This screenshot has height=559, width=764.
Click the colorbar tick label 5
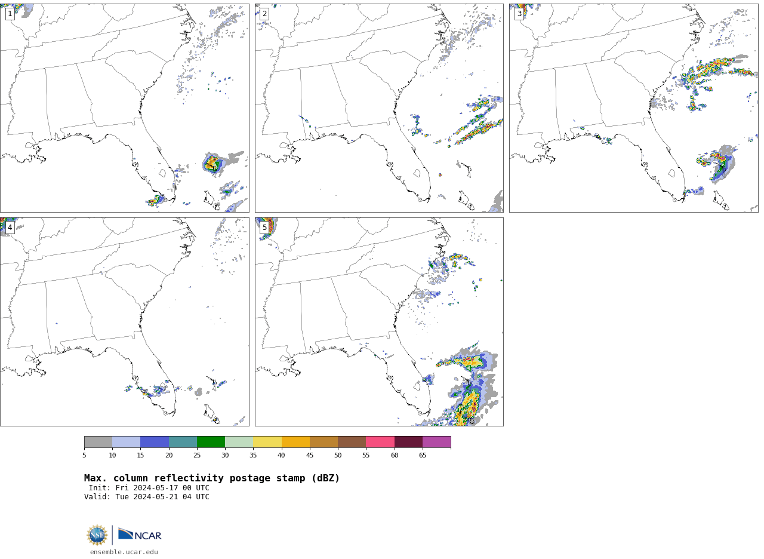coord(84,456)
